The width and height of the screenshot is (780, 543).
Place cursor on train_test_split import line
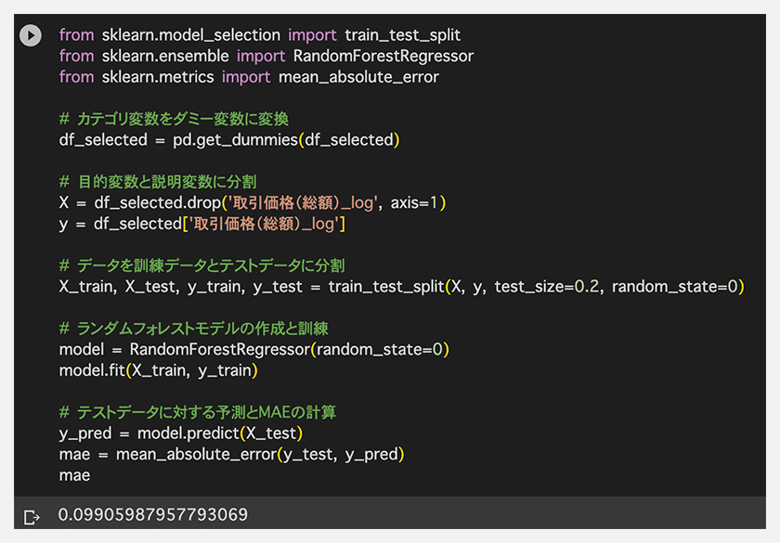click(260, 35)
